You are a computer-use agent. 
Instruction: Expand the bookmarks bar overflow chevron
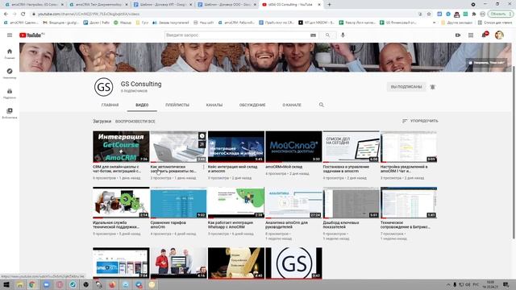tap(434, 23)
